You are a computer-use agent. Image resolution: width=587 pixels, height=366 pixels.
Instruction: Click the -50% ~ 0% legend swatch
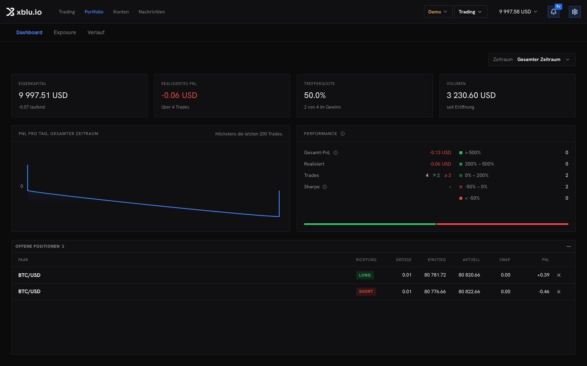[461, 187]
